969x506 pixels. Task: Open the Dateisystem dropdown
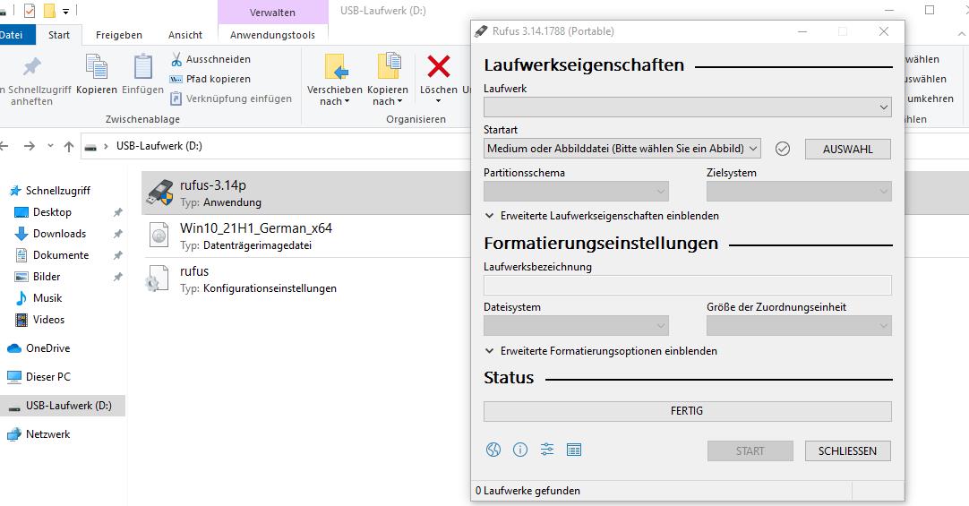[576, 326]
